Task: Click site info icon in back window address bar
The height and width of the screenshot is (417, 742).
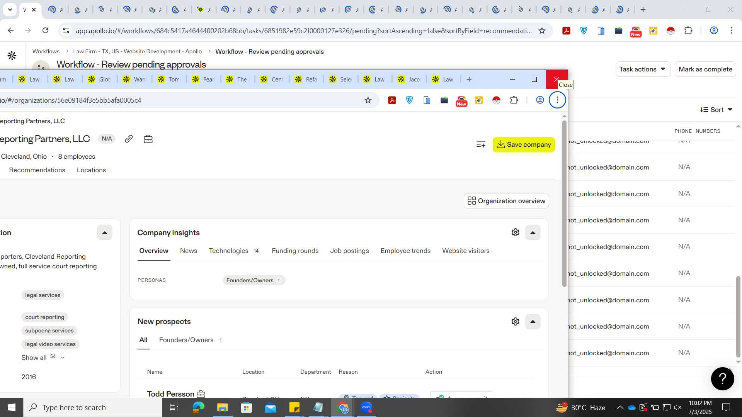Action: pos(66,31)
